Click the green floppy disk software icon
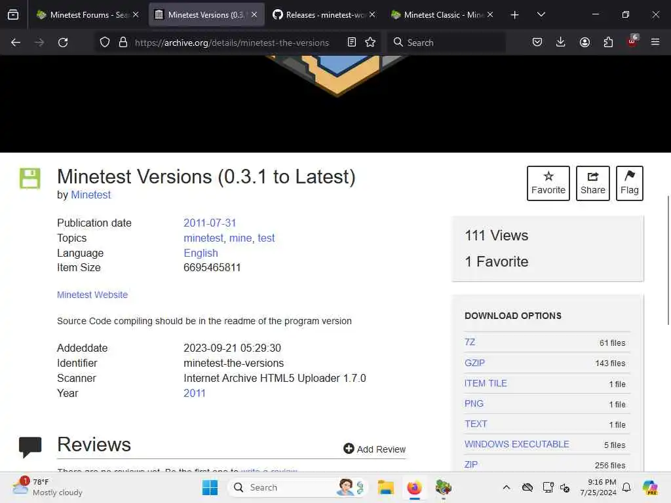The height and width of the screenshot is (503, 671). click(x=30, y=178)
